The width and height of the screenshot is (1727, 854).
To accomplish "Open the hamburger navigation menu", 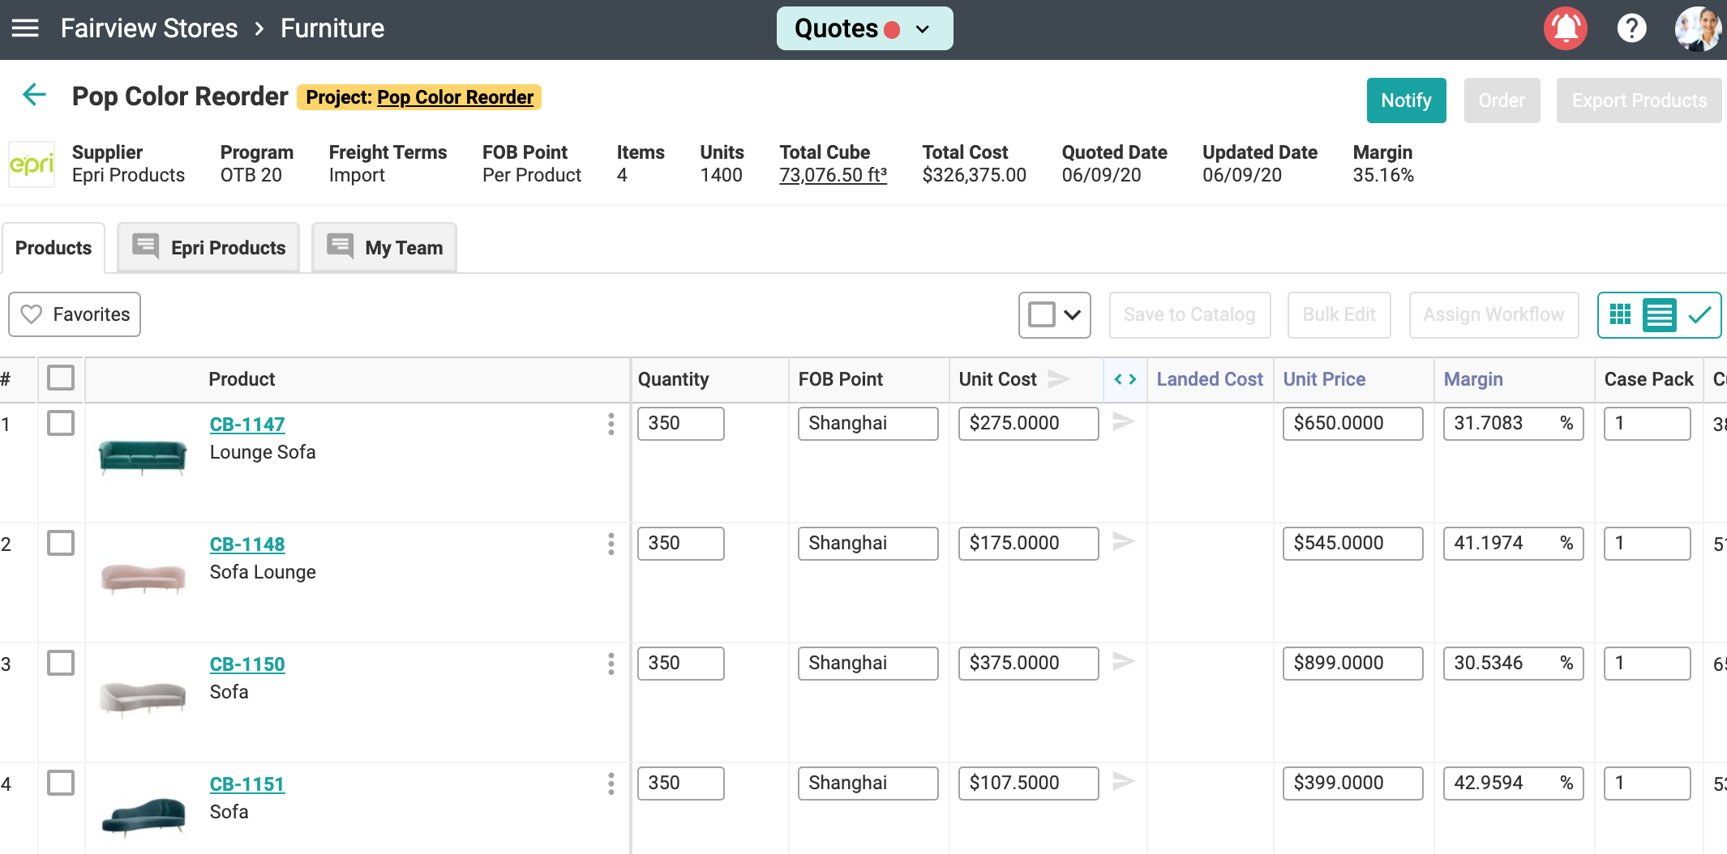I will [x=25, y=28].
